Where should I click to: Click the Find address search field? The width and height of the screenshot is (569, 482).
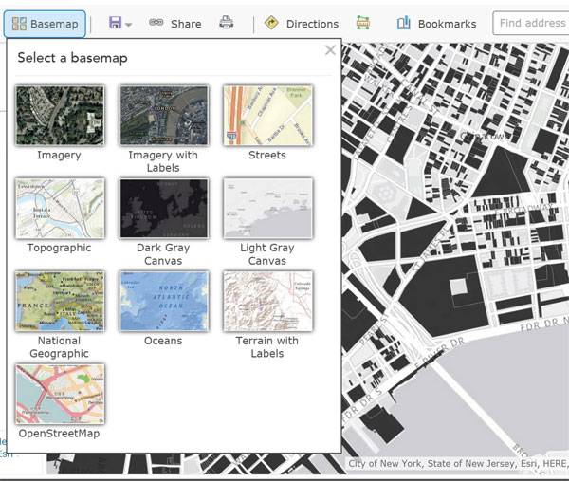click(x=531, y=24)
